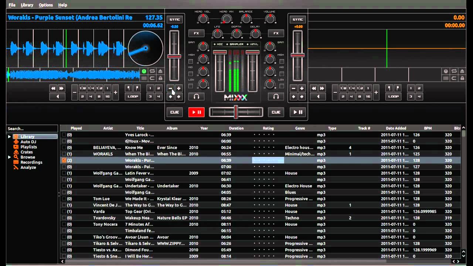Expand the SAMPLER section in mixer
Image resolution: width=473 pixels, height=266 pixels.
pos(235,44)
